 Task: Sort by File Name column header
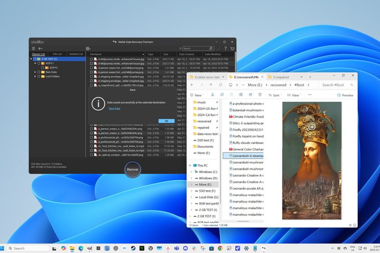pos(117,54)
